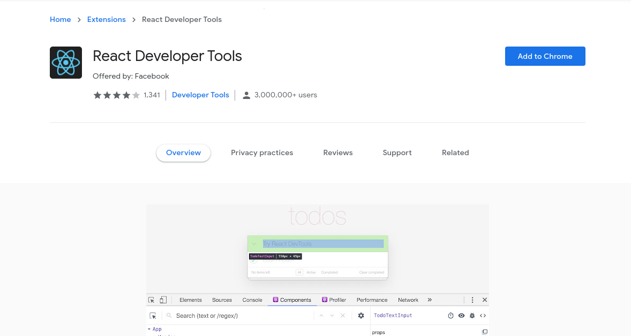
Task: Click the props section label
Action: [x=378, y=332]
